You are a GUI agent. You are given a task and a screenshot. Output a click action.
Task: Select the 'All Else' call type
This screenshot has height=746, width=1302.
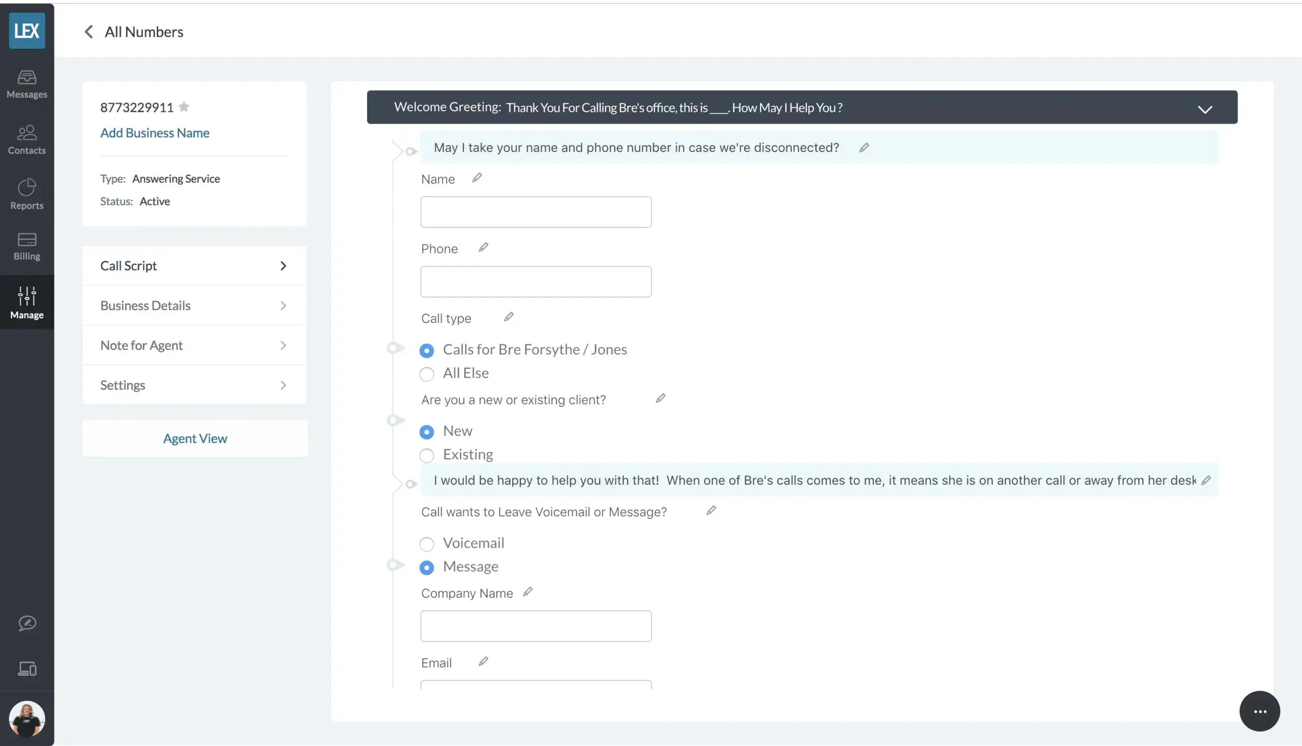coord(427,374)
